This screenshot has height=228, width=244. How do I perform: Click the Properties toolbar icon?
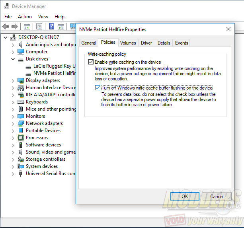pos(39,26)
